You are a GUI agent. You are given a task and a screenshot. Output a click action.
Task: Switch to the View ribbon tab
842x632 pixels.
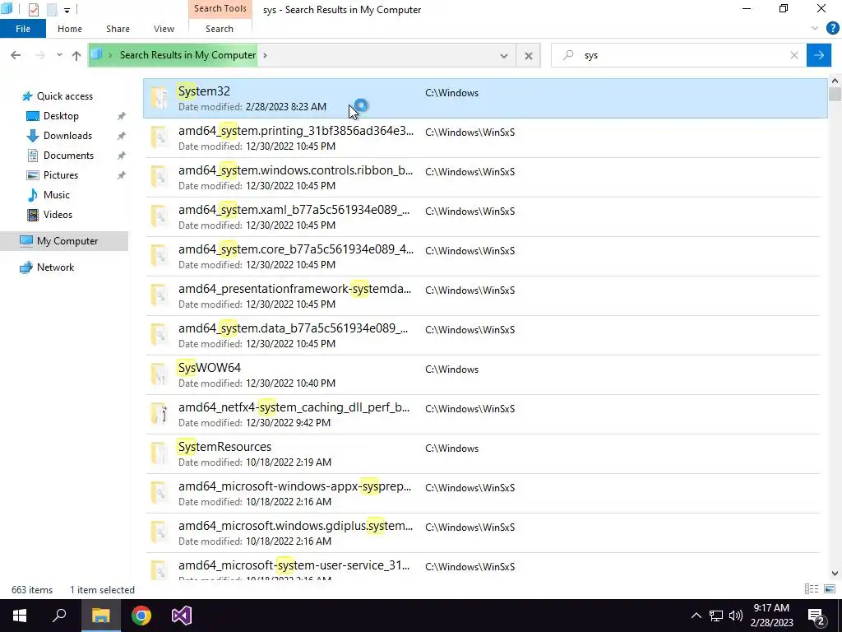[164, 29]
